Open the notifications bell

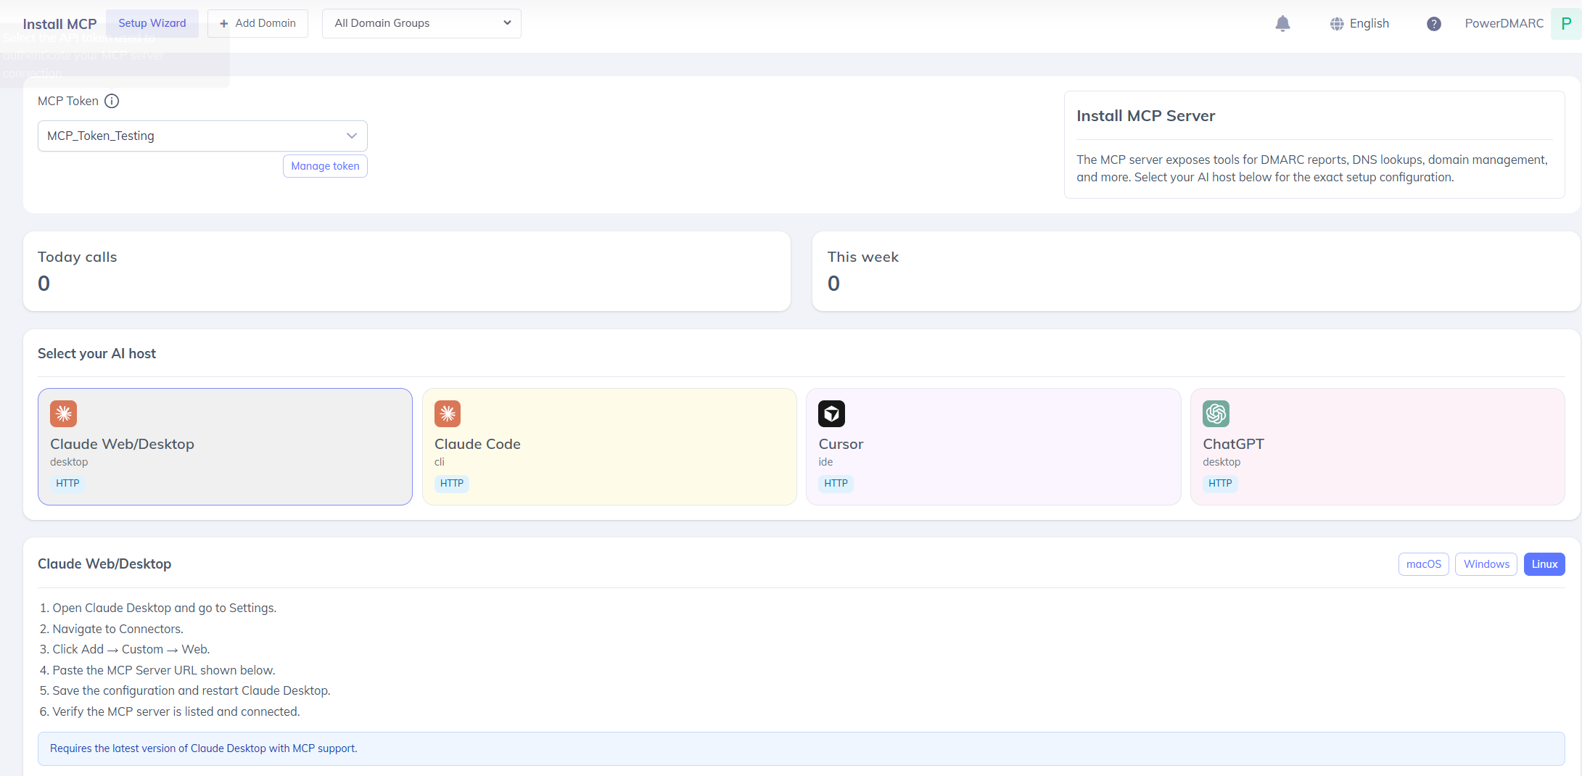coord(1282,24)
